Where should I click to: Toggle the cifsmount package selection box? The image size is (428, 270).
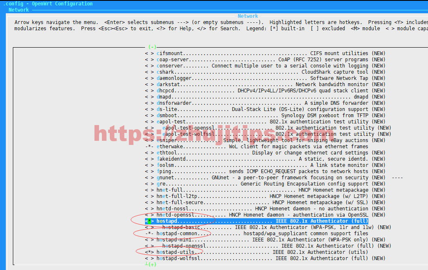click(x=149, y=53)
